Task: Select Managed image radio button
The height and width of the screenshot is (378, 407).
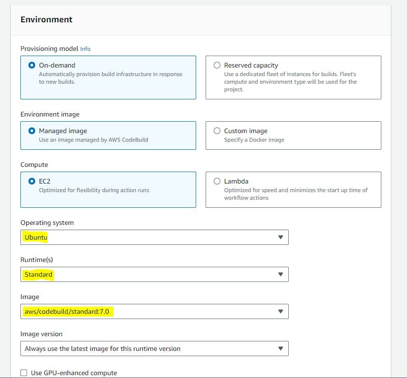Action: coord(32,131)
